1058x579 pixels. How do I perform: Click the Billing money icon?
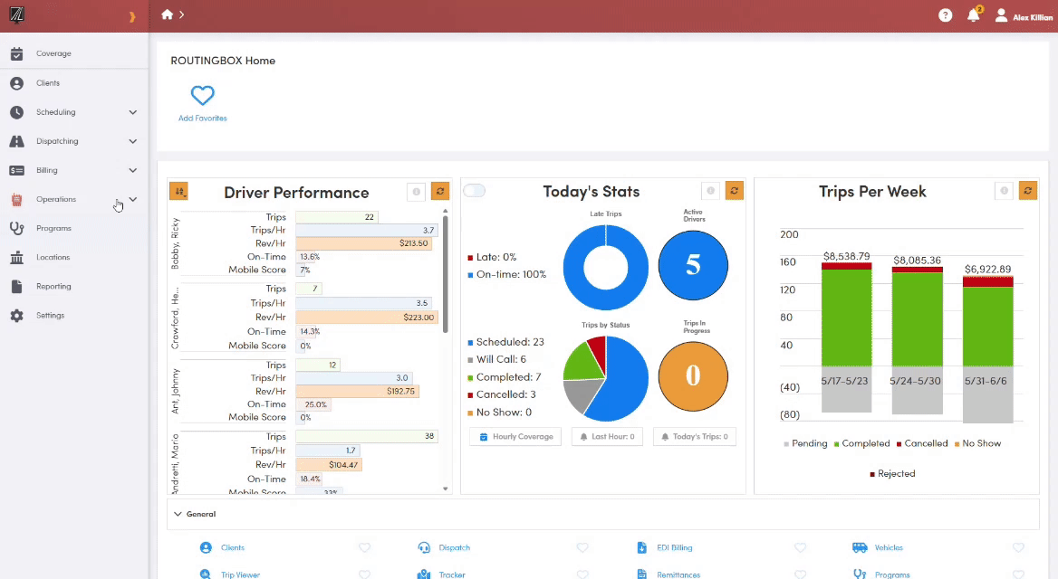tap(17, 170)
